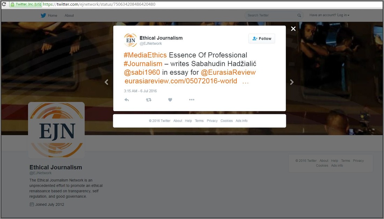Image resolution: width=384 pixels, height=219 pixels.
Task: Click the tweet timestamp 3:15 AM - 6 Jul 2016
Action: click(140, 91)
